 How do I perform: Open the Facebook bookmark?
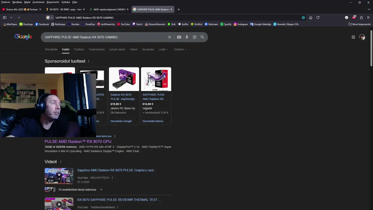[x=42, y=24]
